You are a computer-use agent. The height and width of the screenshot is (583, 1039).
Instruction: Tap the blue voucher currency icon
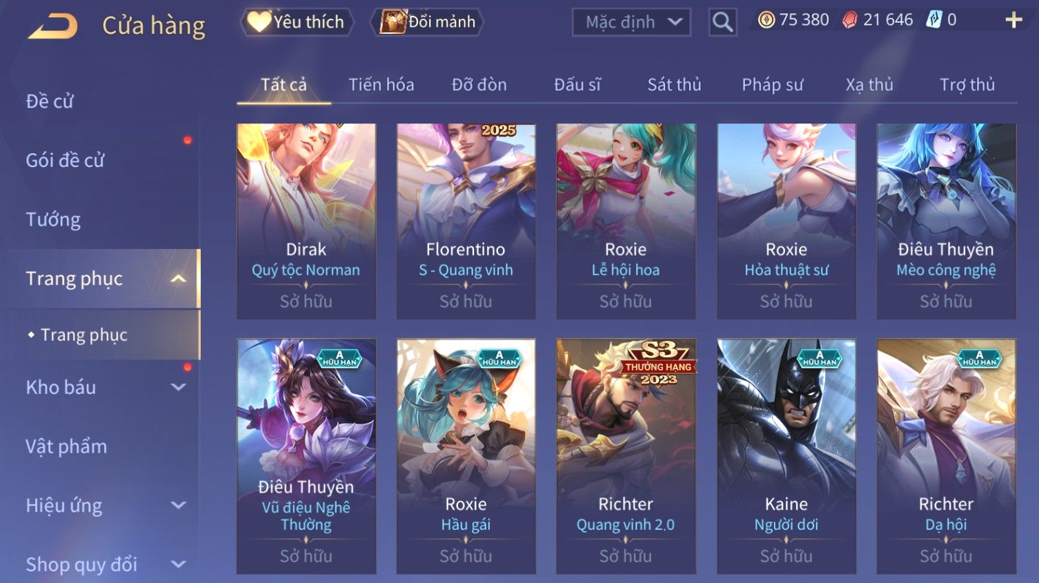[x=933, y=20]
